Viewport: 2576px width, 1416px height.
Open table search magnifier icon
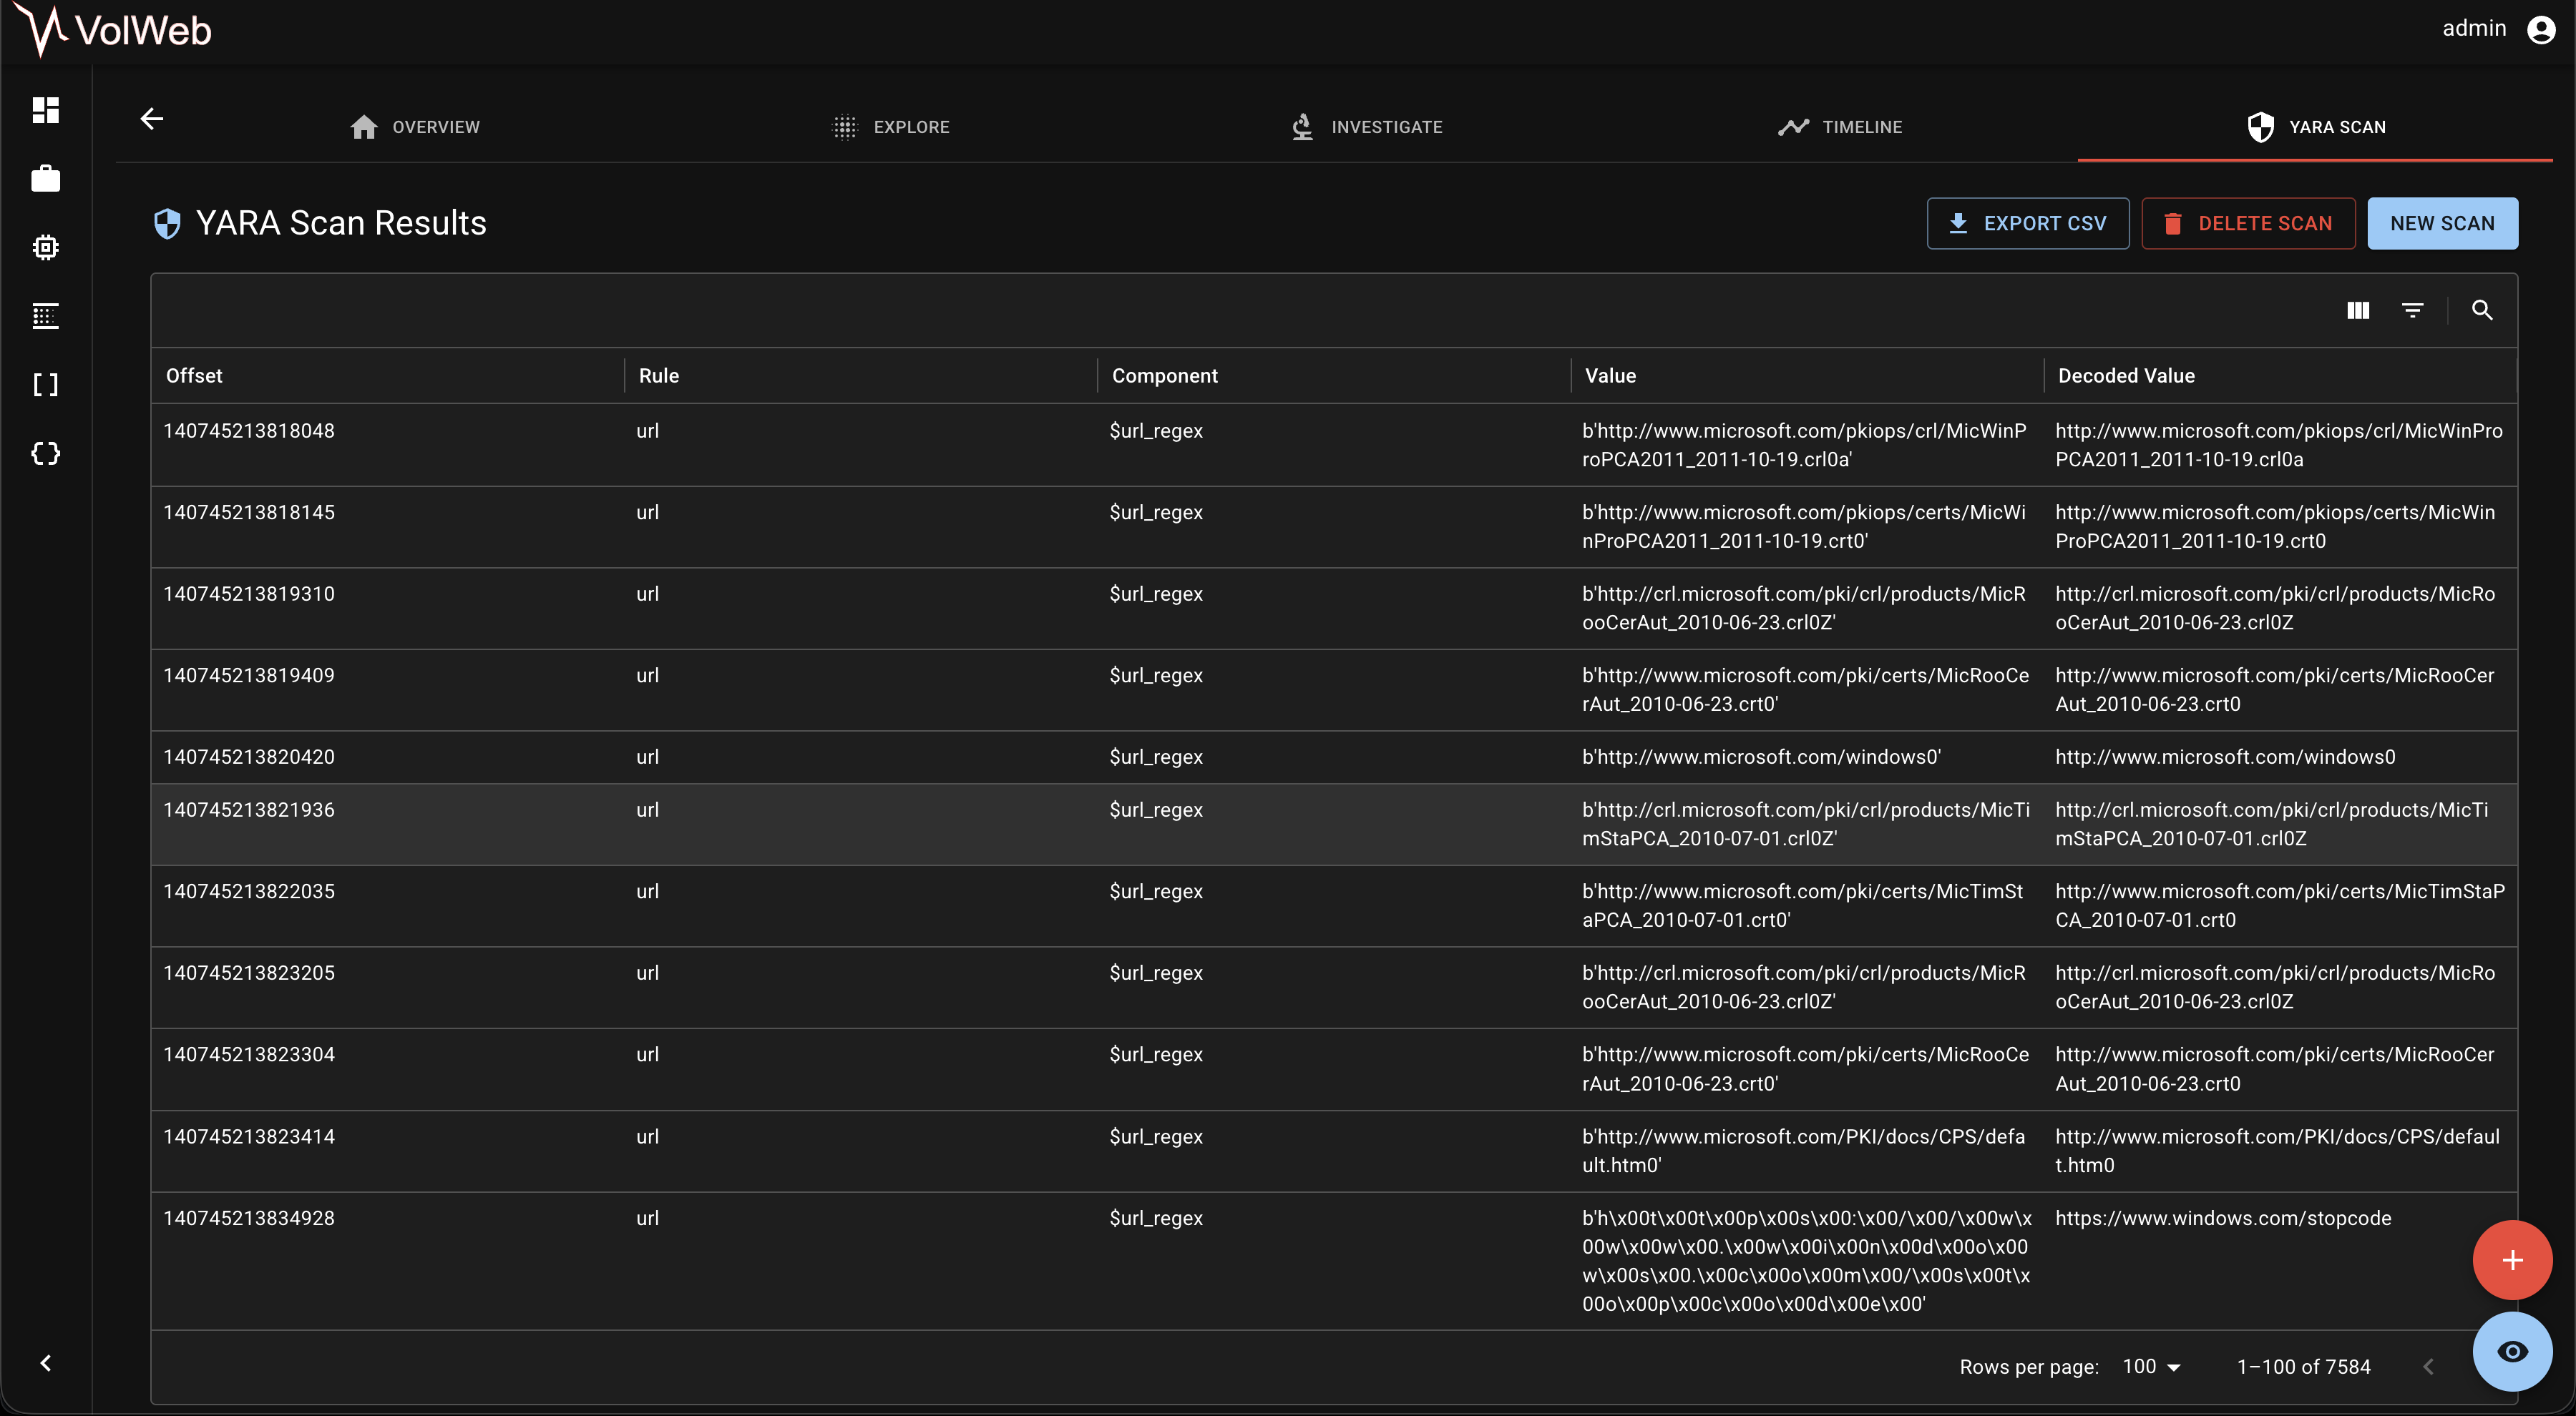pos(2482,311)
